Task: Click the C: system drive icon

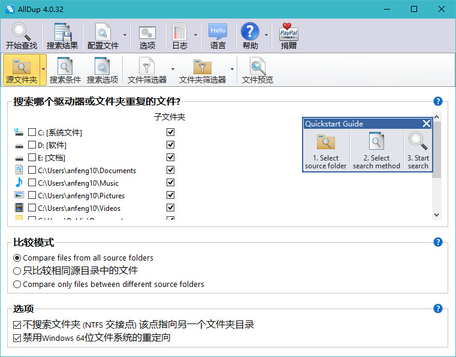Action: pyautogui.click(x=19, y=132)
